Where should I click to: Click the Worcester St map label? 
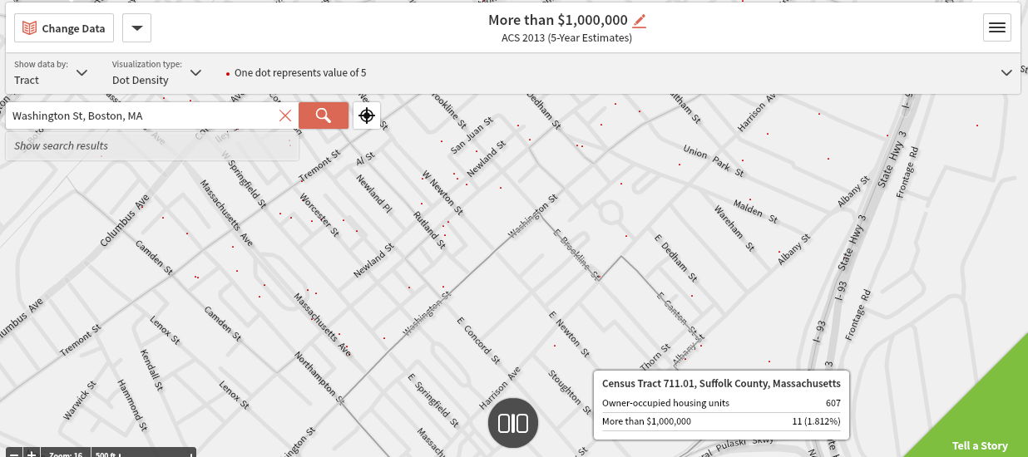tap(320, 216)
